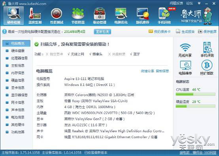Screen dimensions: 219x156
Task: Open 手机评测 phone magnifier icon
Action: (x=207, y=47)
